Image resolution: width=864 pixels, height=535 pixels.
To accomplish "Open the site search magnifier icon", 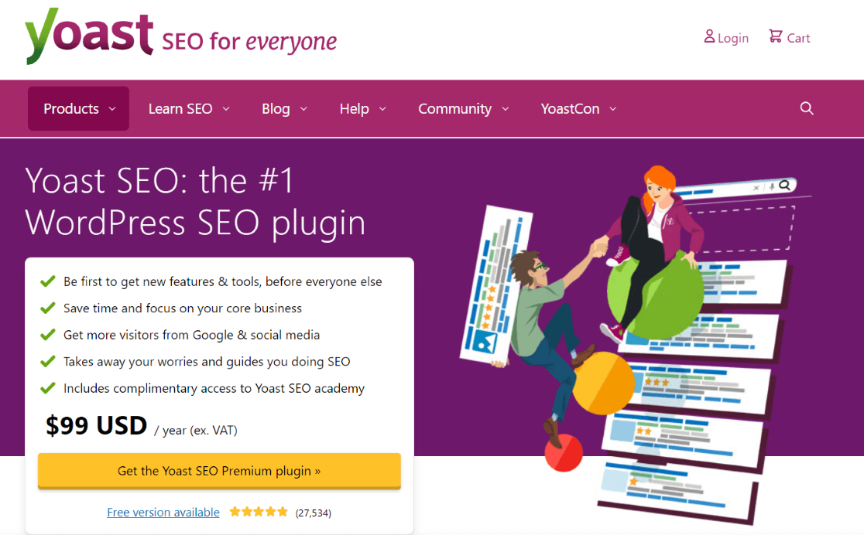I will [x=807, y=108].
